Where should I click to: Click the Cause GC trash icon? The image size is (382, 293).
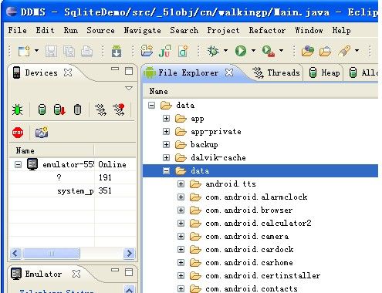coord(77,109)
